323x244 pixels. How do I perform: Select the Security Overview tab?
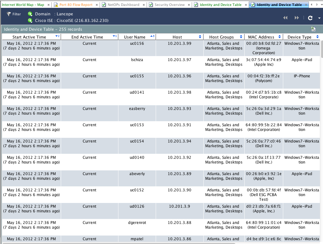(x=169, y=5)
